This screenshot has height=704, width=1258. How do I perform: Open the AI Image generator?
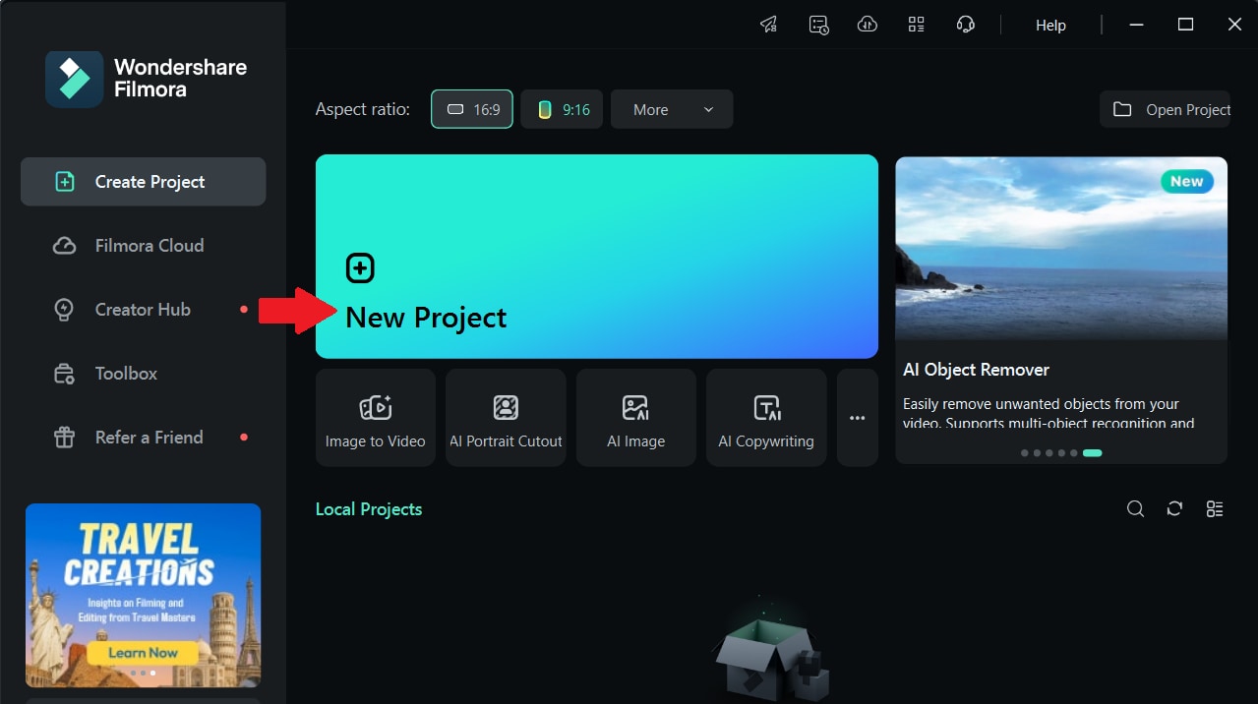coord(636,418)
